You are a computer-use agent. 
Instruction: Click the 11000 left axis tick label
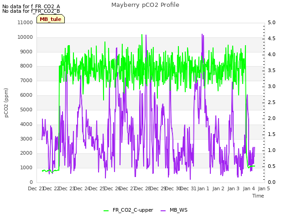tap(25, 22)
